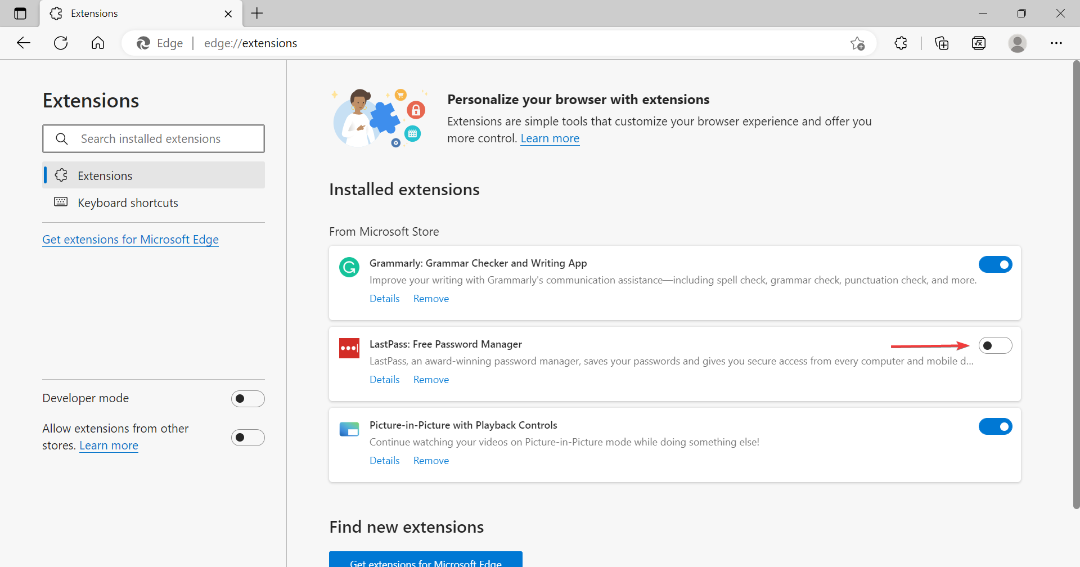Open the Extensions puzzle toolbar icon
Image resolution: width=1080 pixels, height=567 pixels.
tap(901, 43)
